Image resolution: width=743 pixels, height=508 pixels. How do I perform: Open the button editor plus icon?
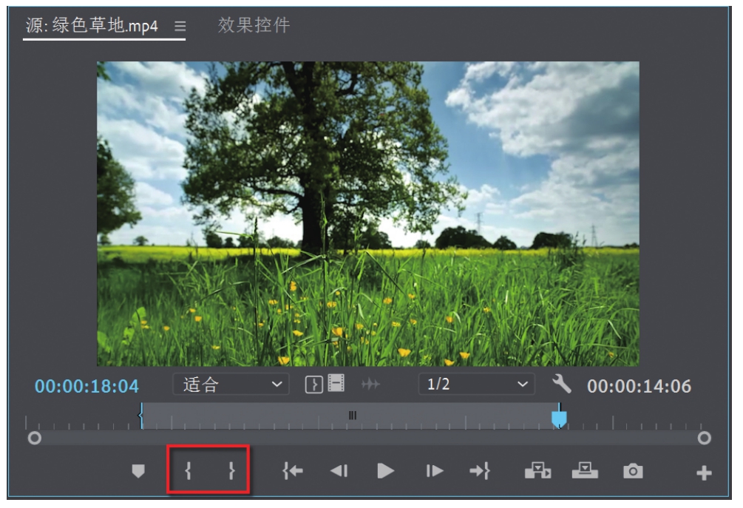point(704,473)
